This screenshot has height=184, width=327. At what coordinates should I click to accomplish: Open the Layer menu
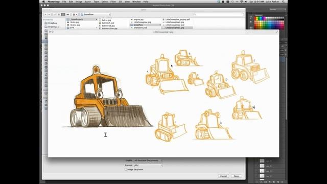[x=88, y=2]
